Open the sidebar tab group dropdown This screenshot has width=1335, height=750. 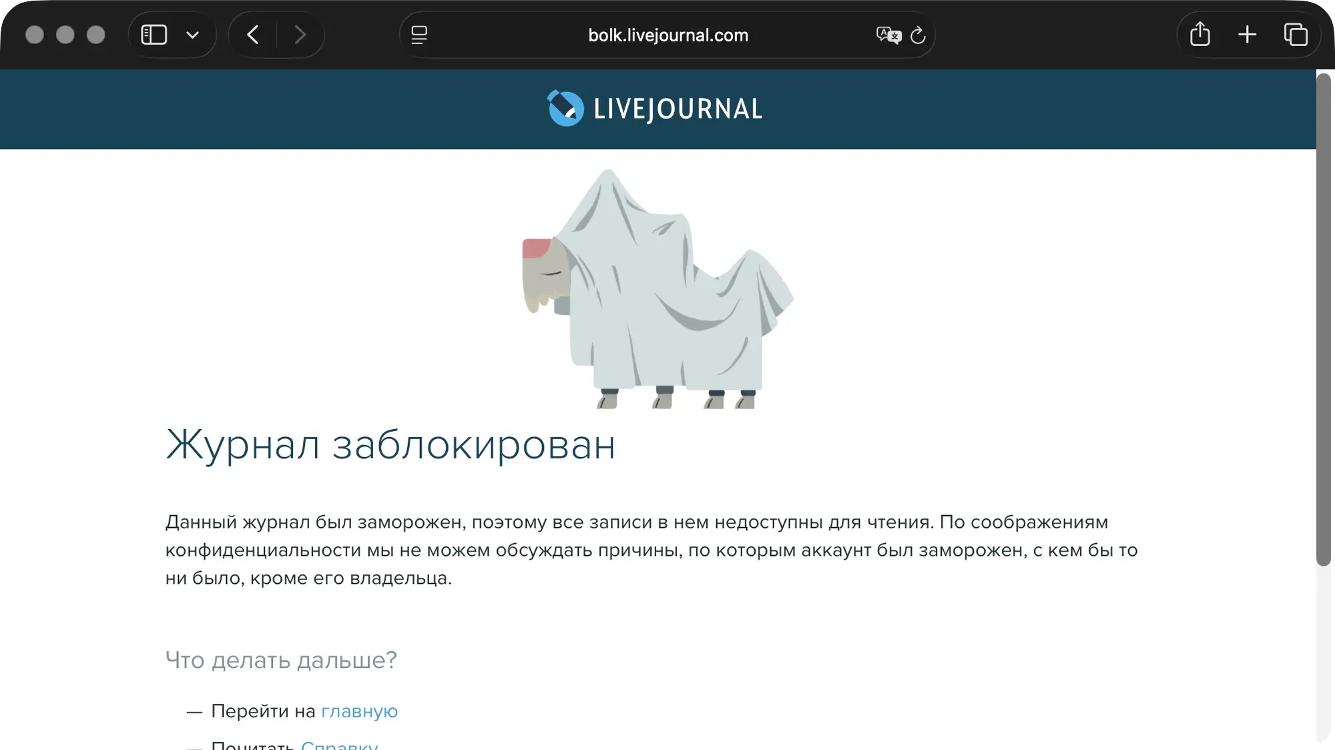[192, 35]
